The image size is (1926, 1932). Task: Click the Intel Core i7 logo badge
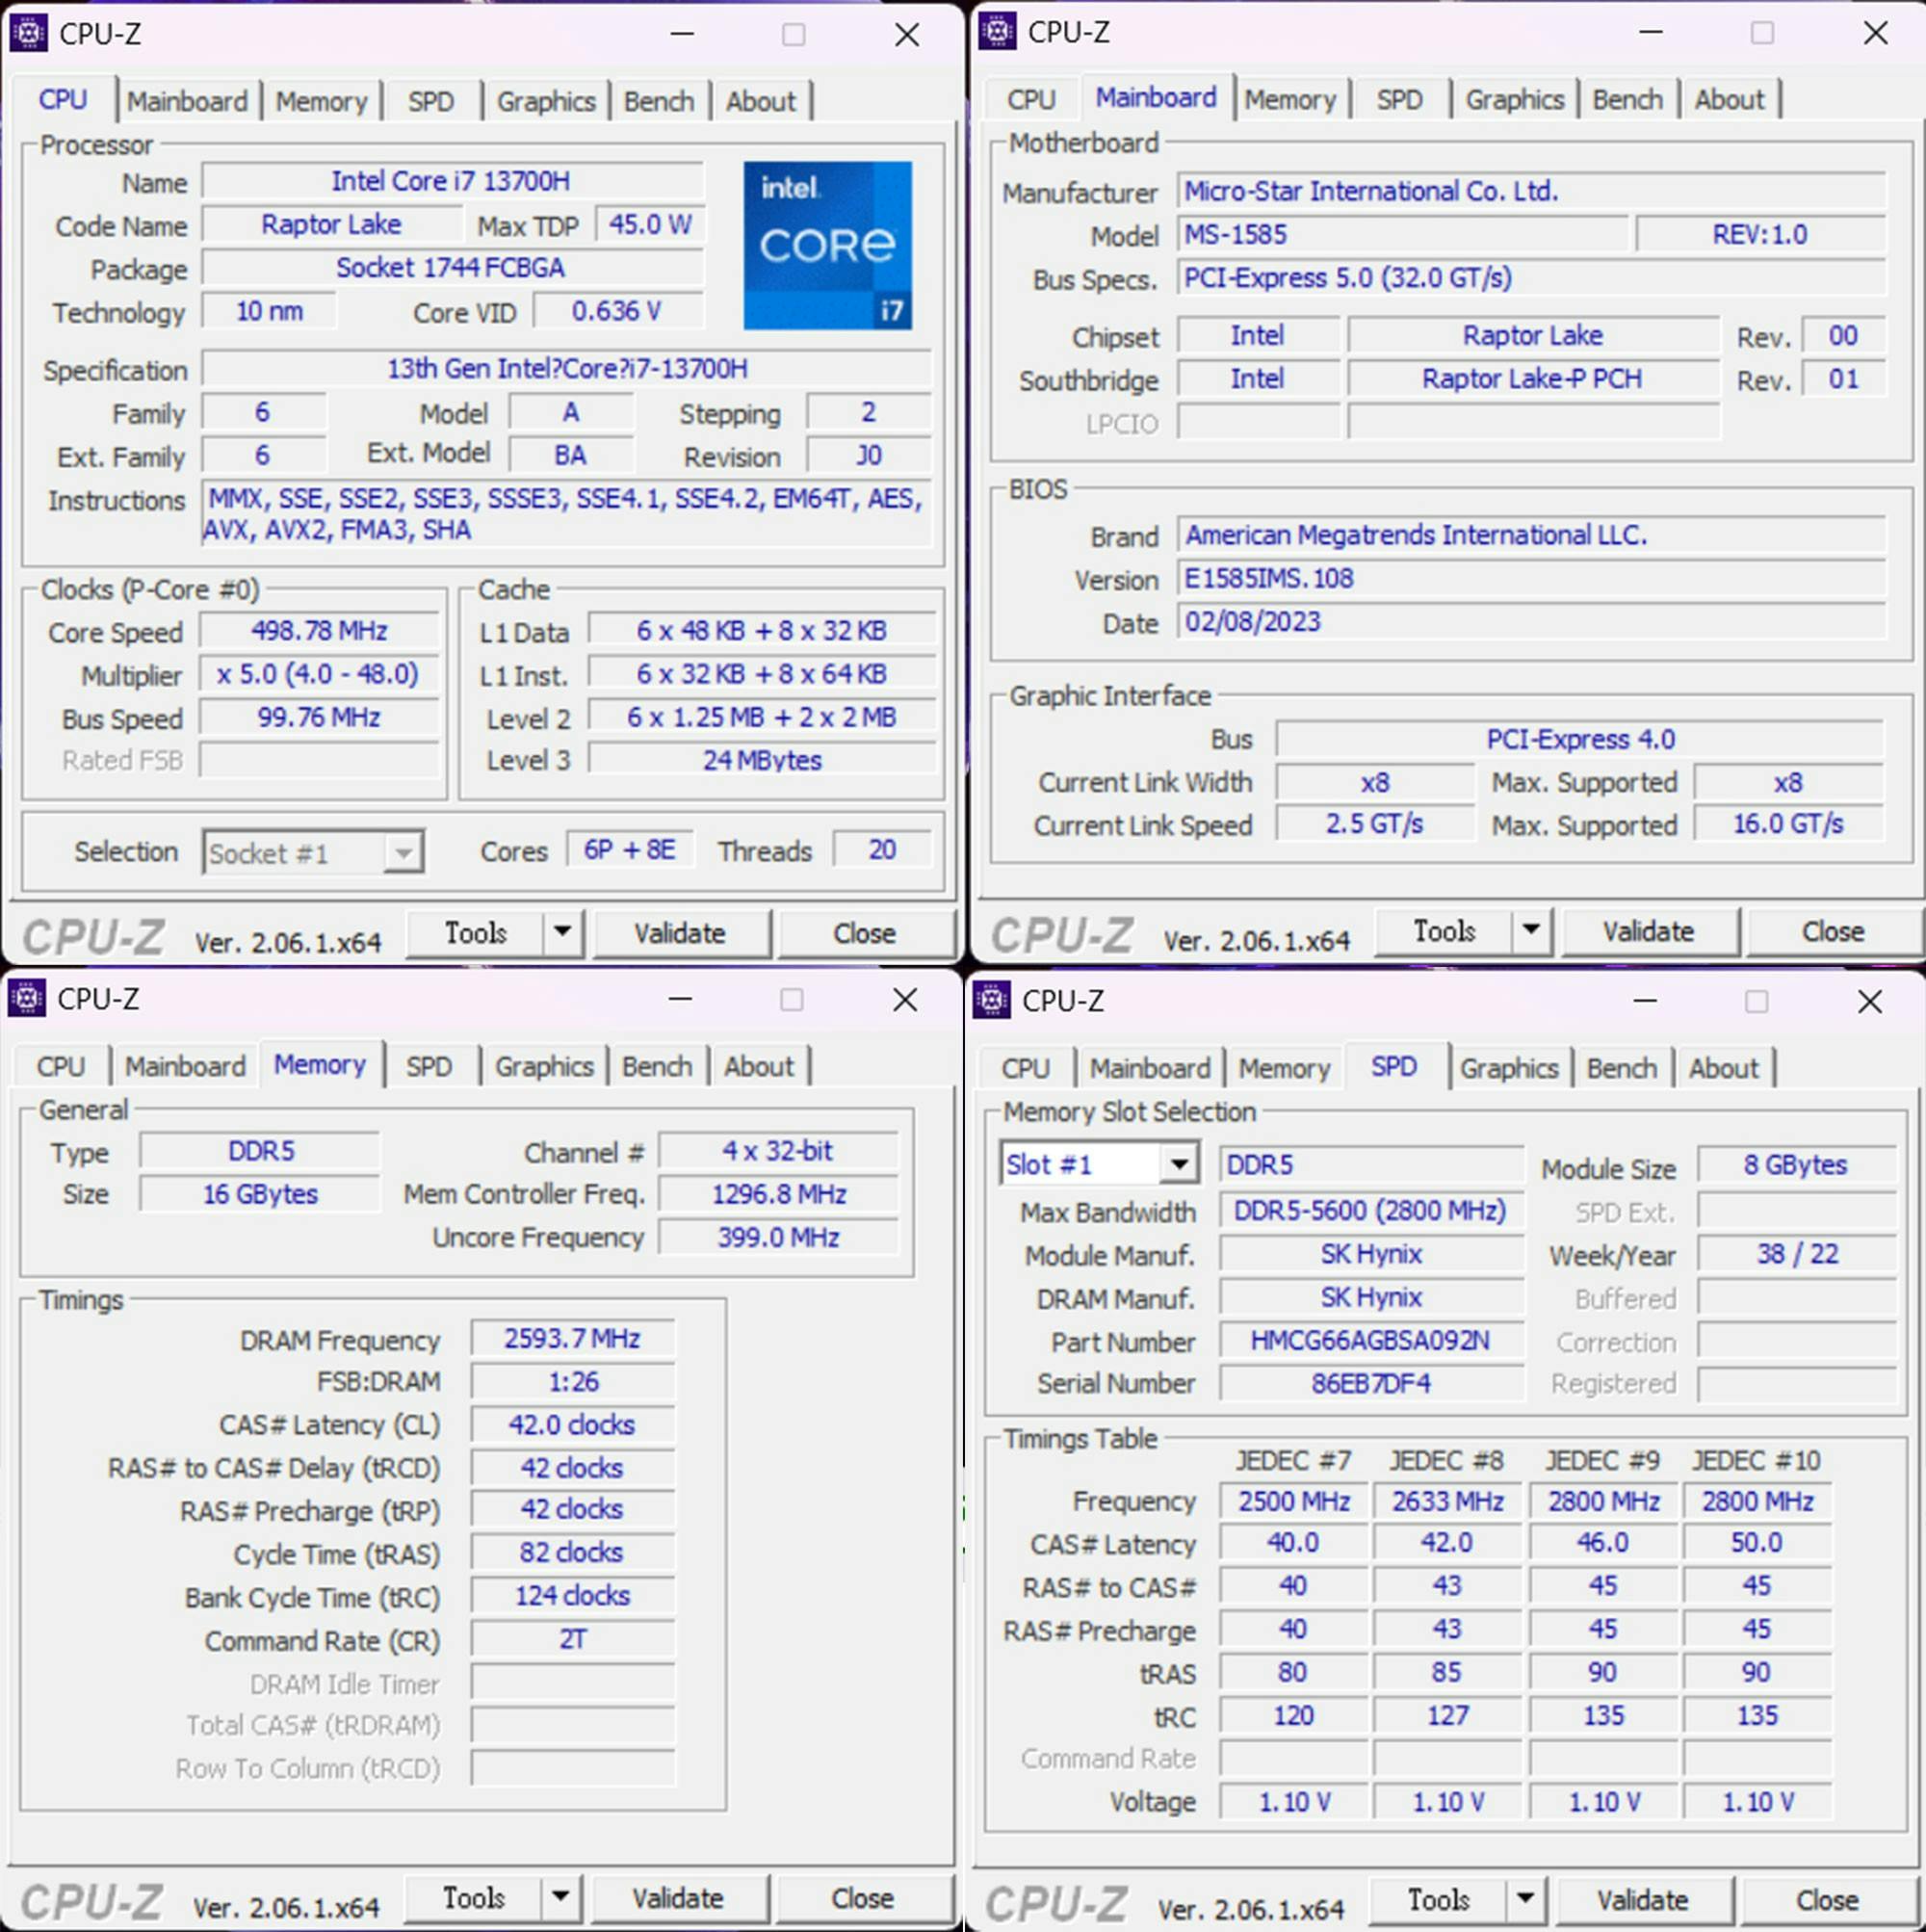tap(827, 245)
